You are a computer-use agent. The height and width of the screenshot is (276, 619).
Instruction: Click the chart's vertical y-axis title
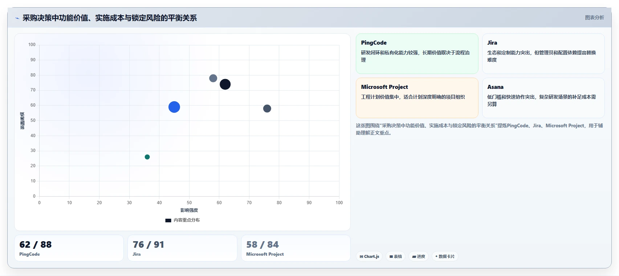point(23,121)
